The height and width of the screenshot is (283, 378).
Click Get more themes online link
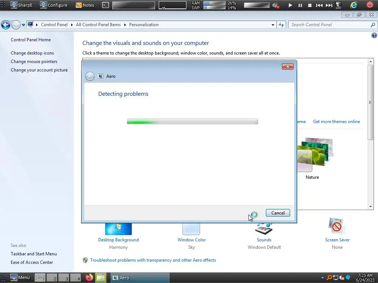point(336,122)
